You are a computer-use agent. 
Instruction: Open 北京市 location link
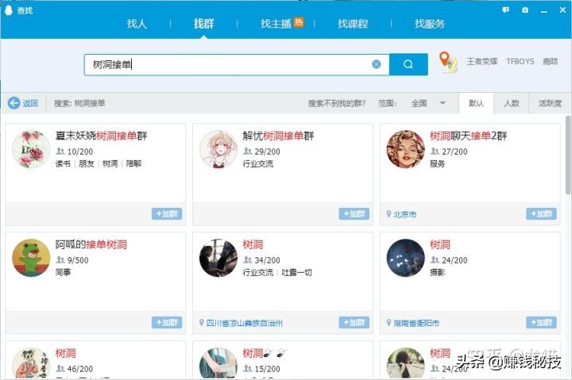click(x=404, y=214)
